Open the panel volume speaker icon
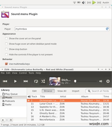 point(84,2)
